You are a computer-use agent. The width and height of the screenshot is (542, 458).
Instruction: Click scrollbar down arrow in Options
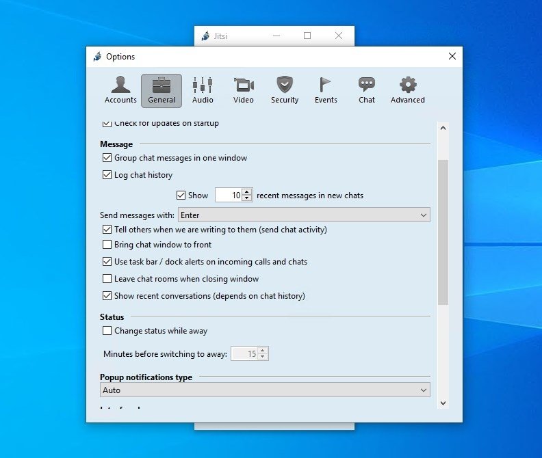pos(443,403)
